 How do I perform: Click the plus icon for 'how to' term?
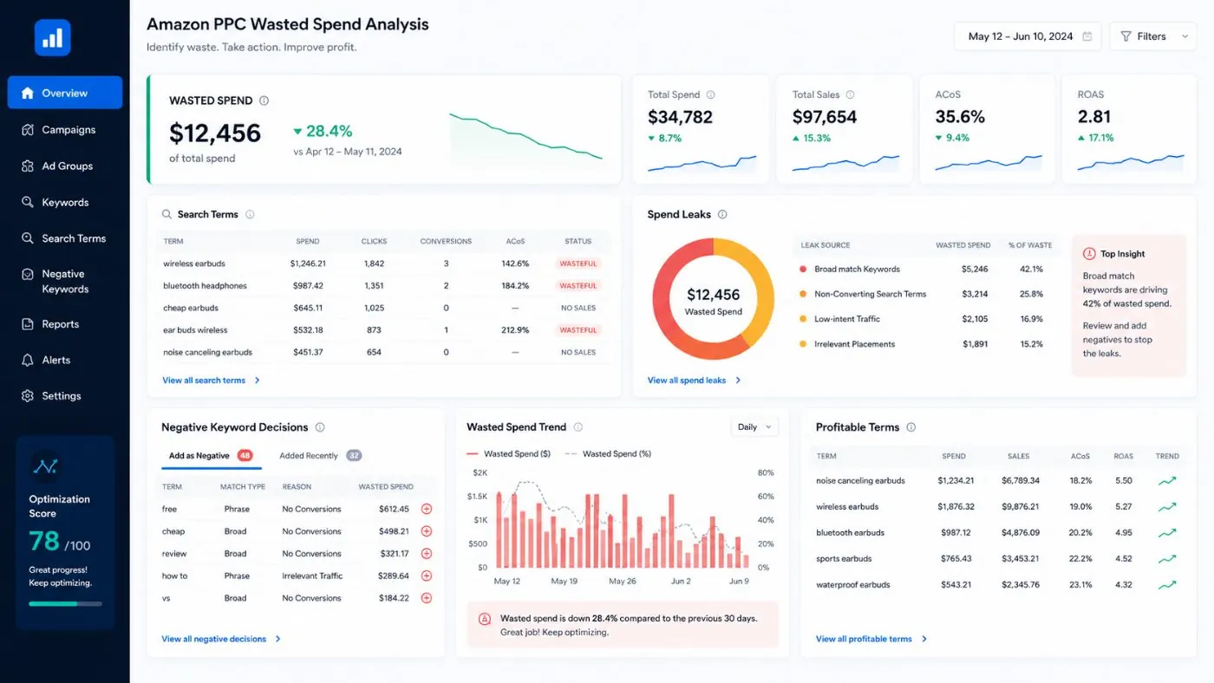[426, 576]
